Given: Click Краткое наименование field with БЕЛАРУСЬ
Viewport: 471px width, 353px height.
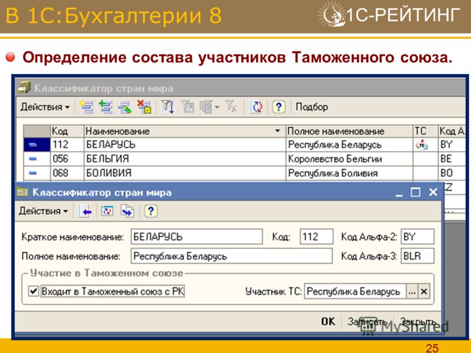Looking at the screenshot, I should (x=197, y=237).
